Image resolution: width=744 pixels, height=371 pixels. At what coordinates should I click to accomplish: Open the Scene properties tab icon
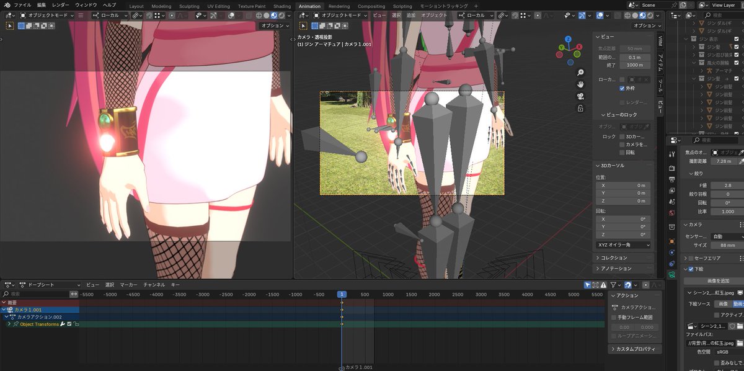[x=672, y=202]
